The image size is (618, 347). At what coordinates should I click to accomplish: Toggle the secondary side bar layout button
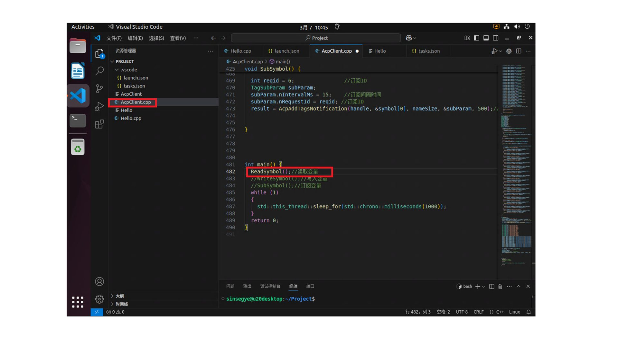coord(496,38)
